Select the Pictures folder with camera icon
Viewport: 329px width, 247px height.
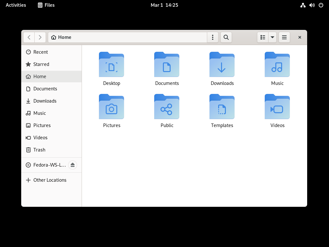click(111, 106)
